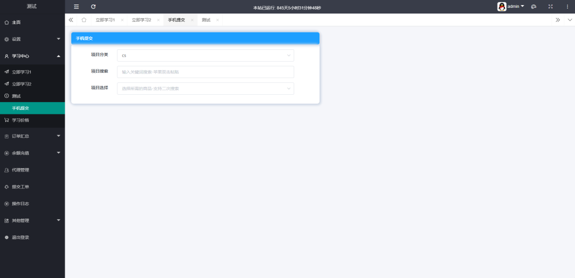Collapse the sidebar with the menu-fold icon

[76, 7]
